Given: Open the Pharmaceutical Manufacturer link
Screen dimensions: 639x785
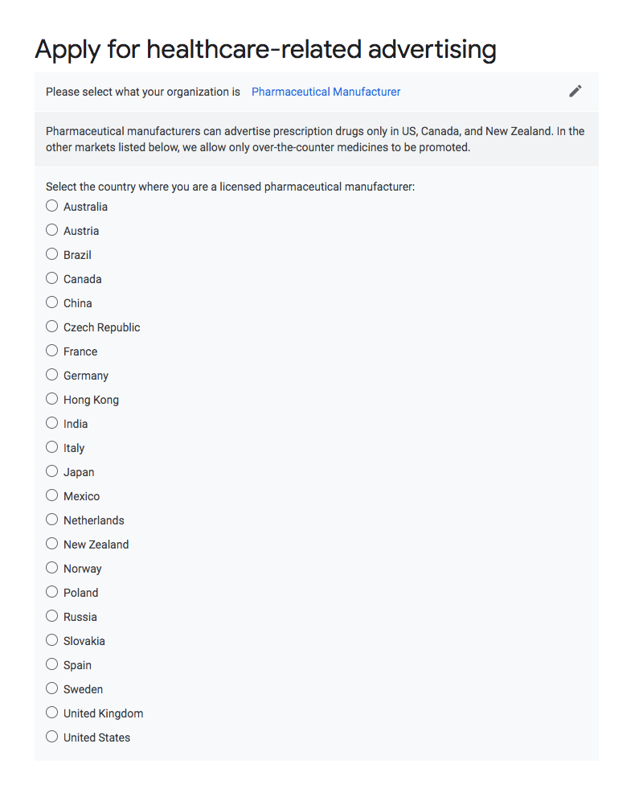Looking at the screenshot, I should [x=326, y=92].
